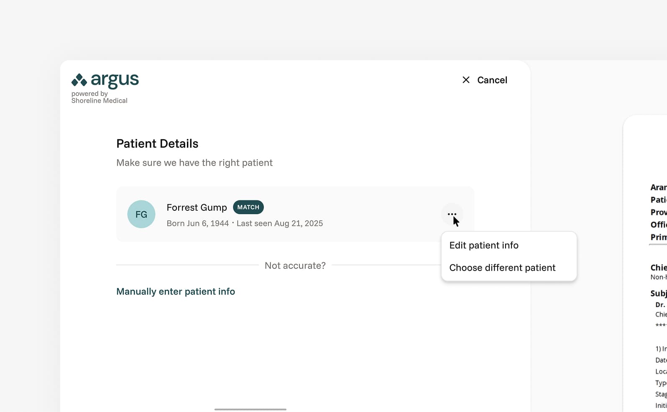667x412 pixels.
Task: Open the three-dot more options menu
Action: [452, 214]
